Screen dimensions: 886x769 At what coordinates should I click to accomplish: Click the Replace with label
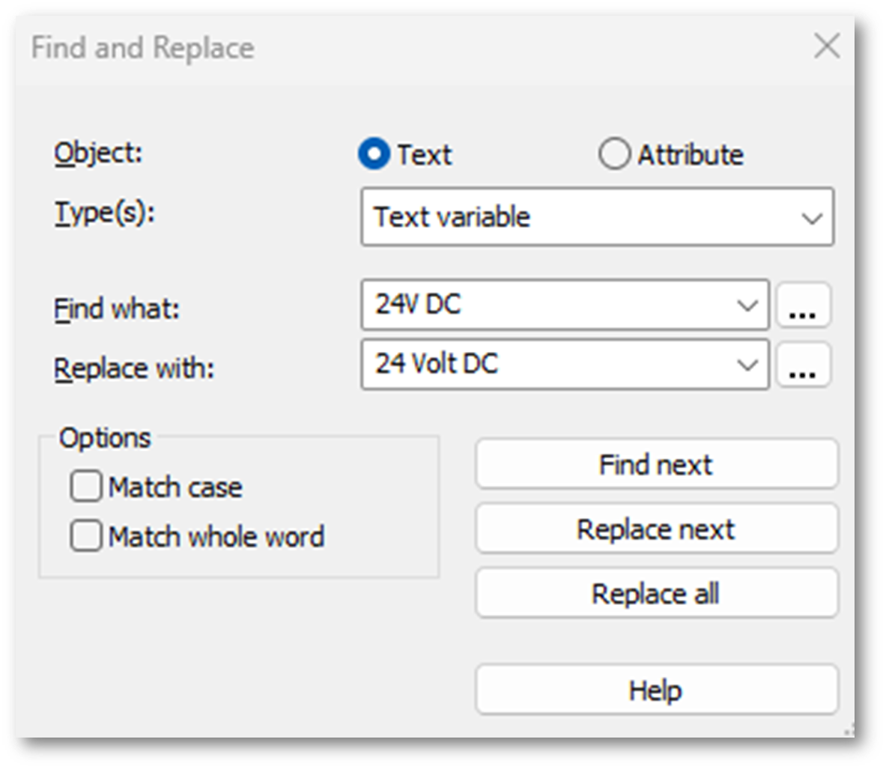pyautogui.click(x=134, y=368)
